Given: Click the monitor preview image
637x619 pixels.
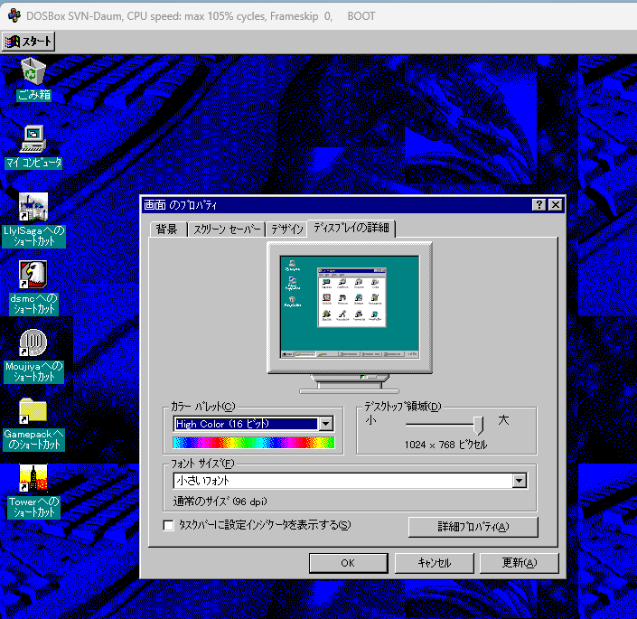Looking at the screenshot, I should pos(350,317).
